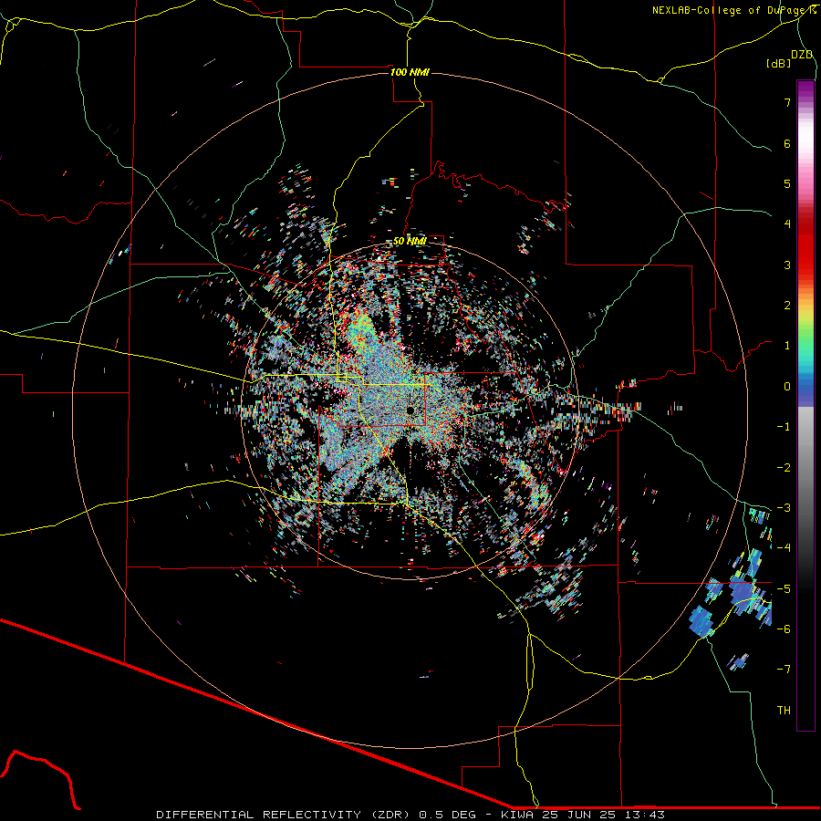Click the colorbar label -5
This screenshot has width=821, height=821.
coord(784,589)
